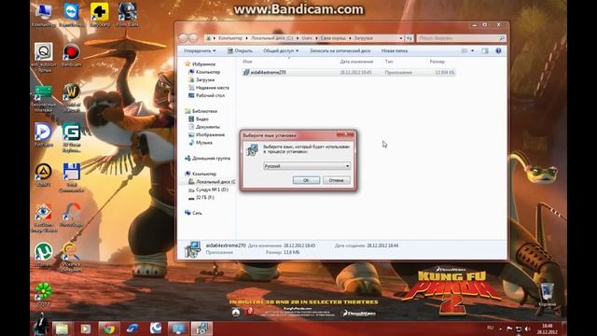
Task: Open the FastStone Image Viewer eye icon
Action: coord(43,217)
